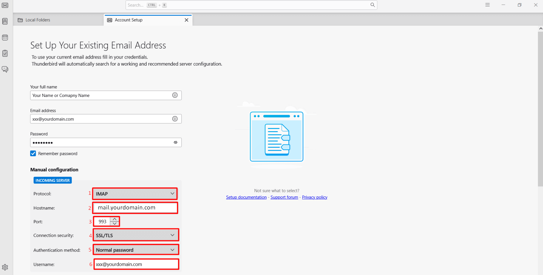
Task: Open the Setup documentation link
Action: click(246, 197)
